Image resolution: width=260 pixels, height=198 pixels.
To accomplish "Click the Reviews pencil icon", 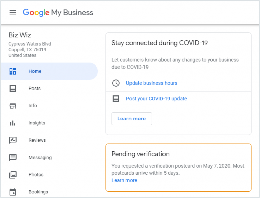I will coord(13,140).
